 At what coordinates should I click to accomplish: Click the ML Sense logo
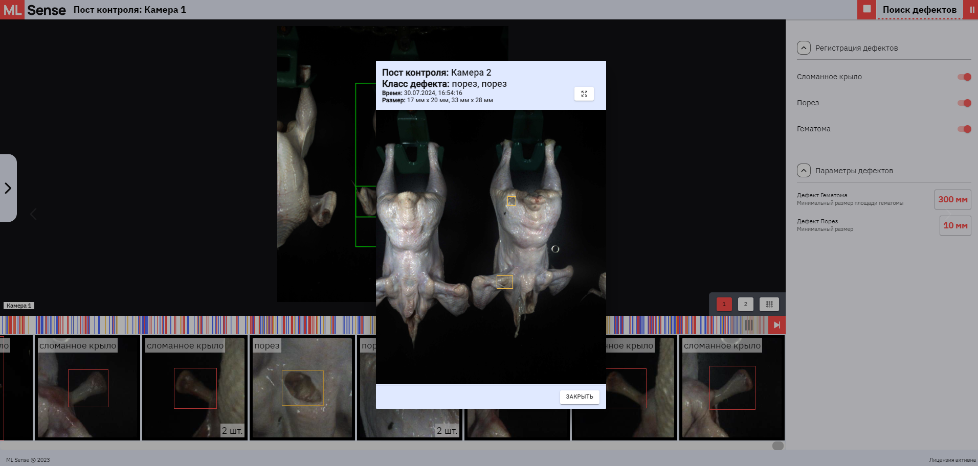[34, 10]
